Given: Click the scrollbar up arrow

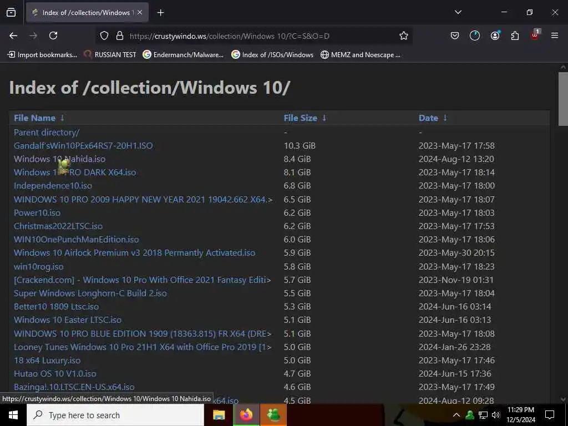Looking at the screenshot, I should [x=563, y=67].
